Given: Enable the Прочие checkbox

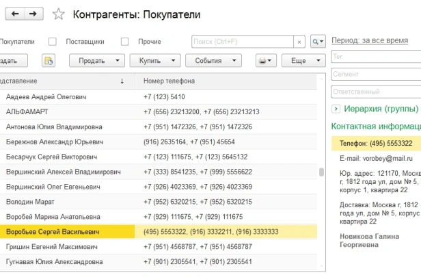Looking at the screenshot, I should click(124, 42).
